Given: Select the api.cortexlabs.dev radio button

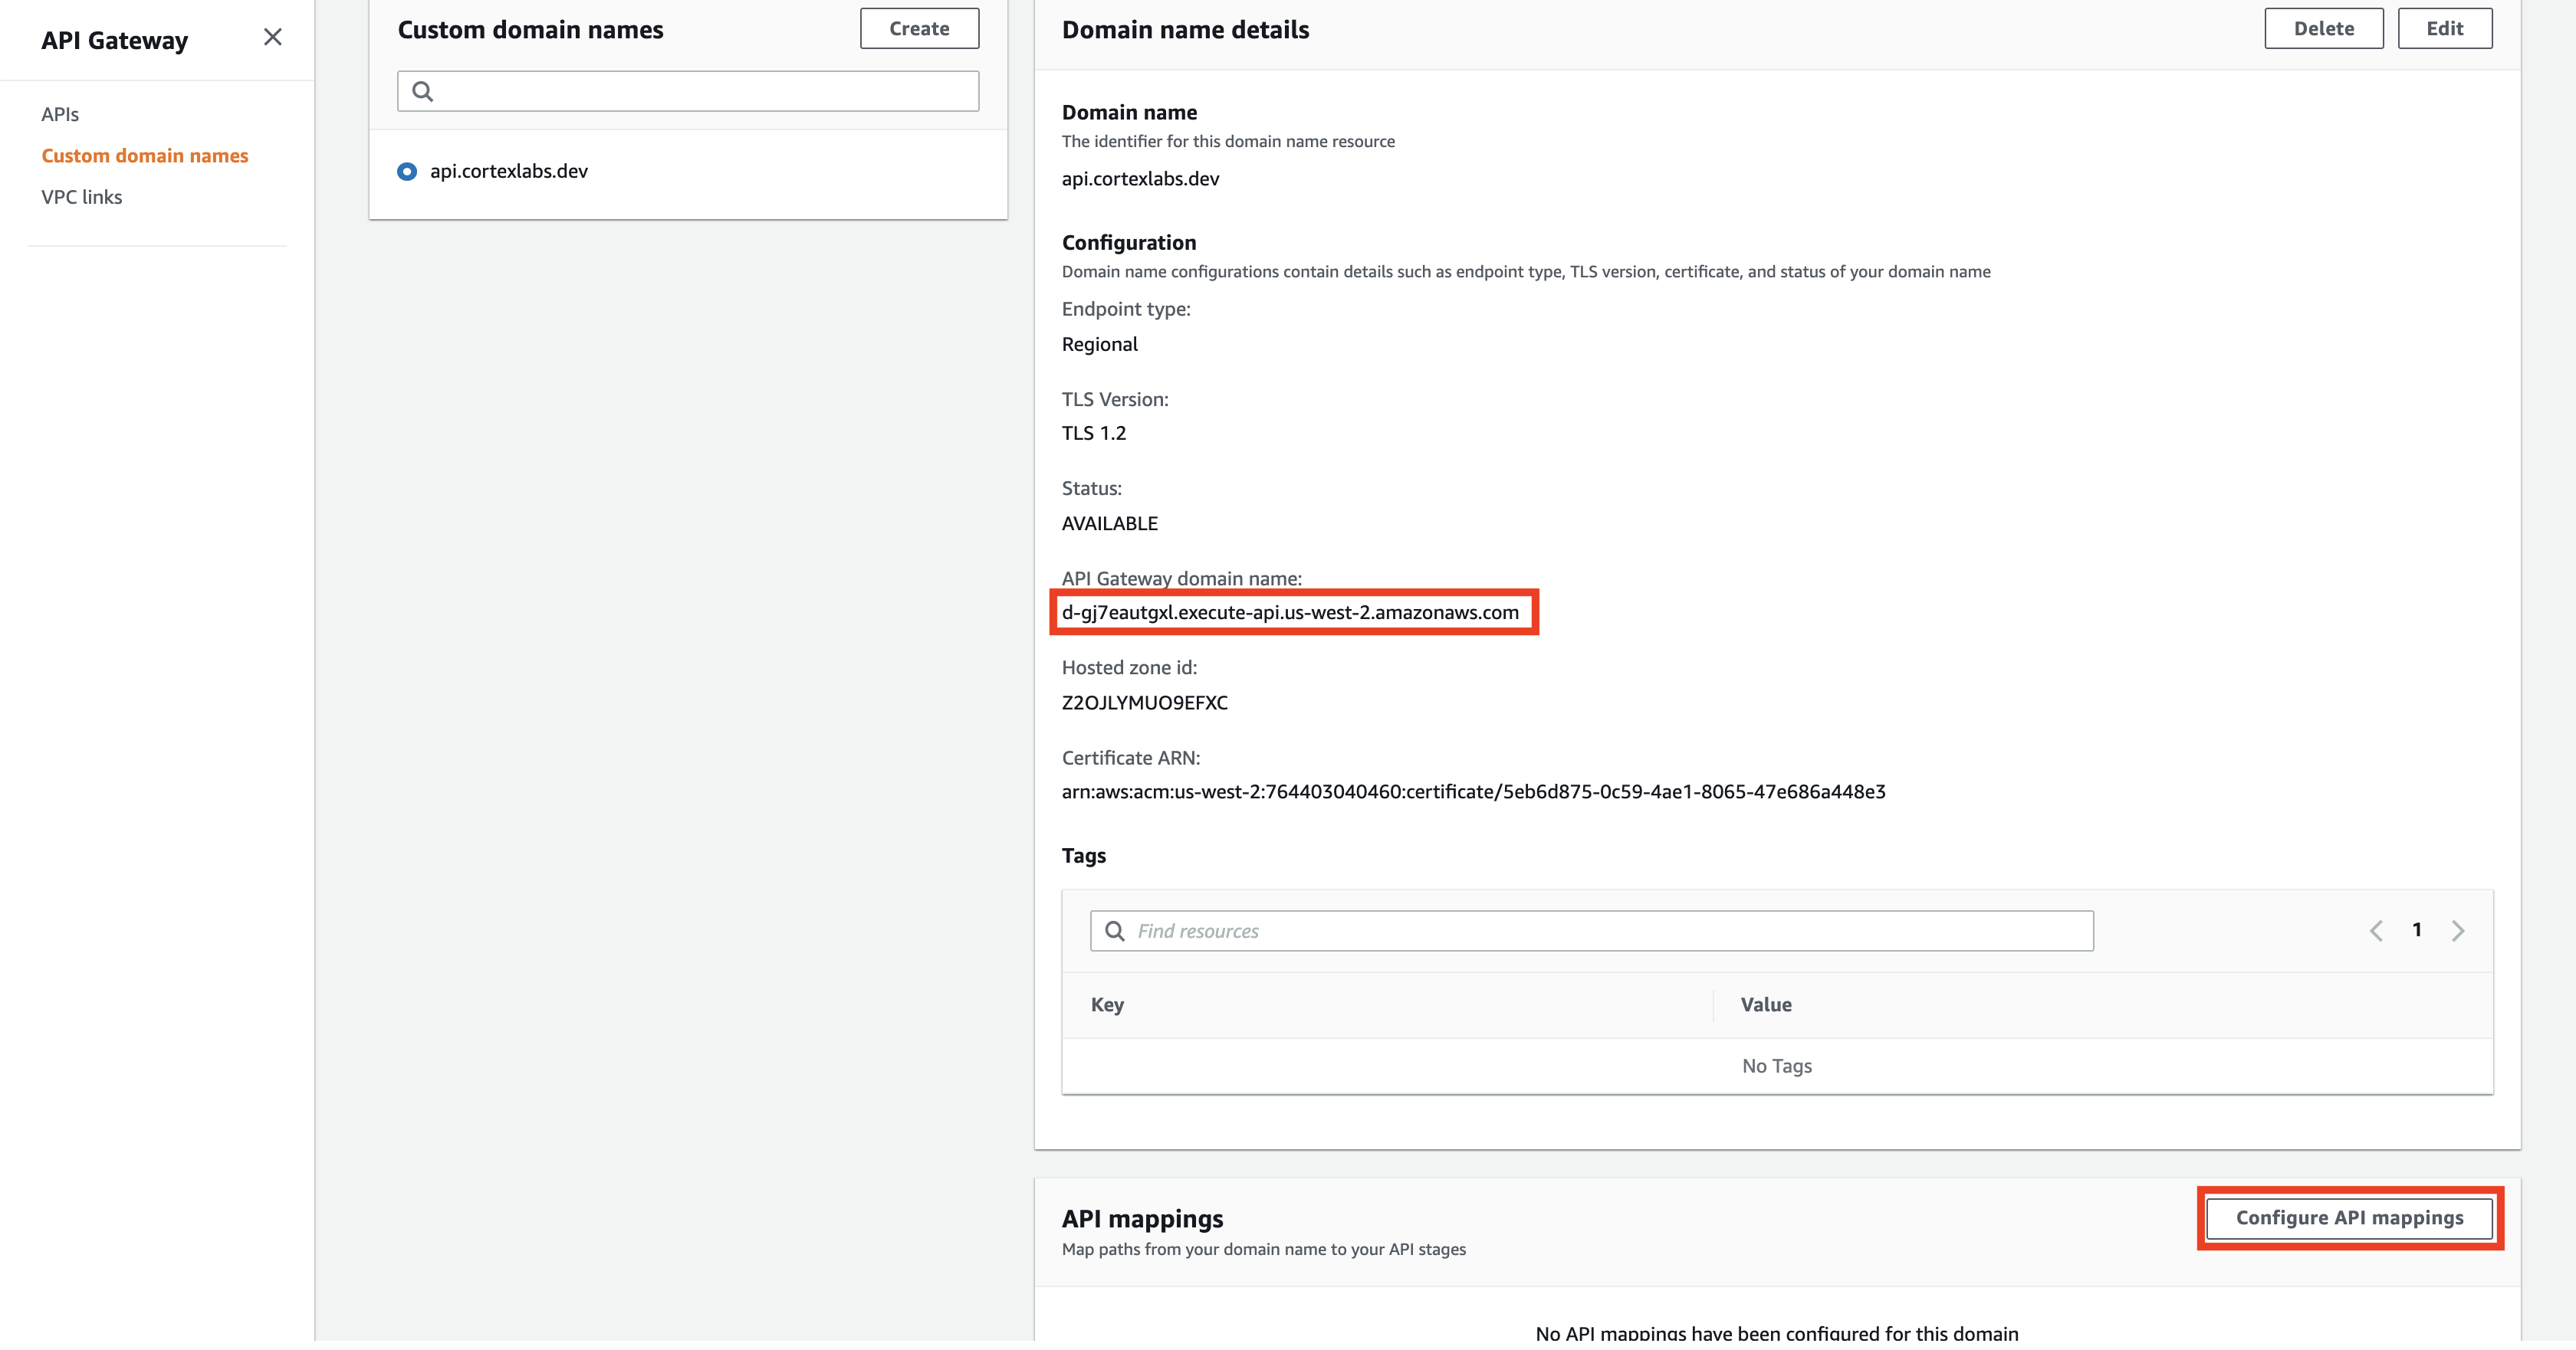Looking at the screenshot, I should [407, 172].
